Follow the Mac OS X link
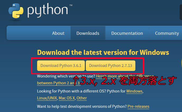 pos(67,98)
